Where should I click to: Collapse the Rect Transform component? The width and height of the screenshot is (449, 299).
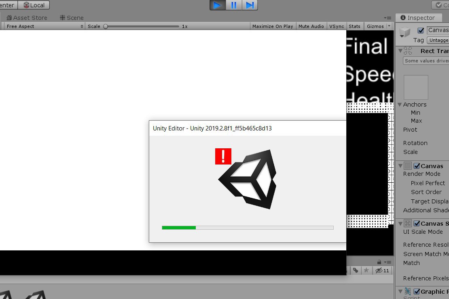pos(400,51)
